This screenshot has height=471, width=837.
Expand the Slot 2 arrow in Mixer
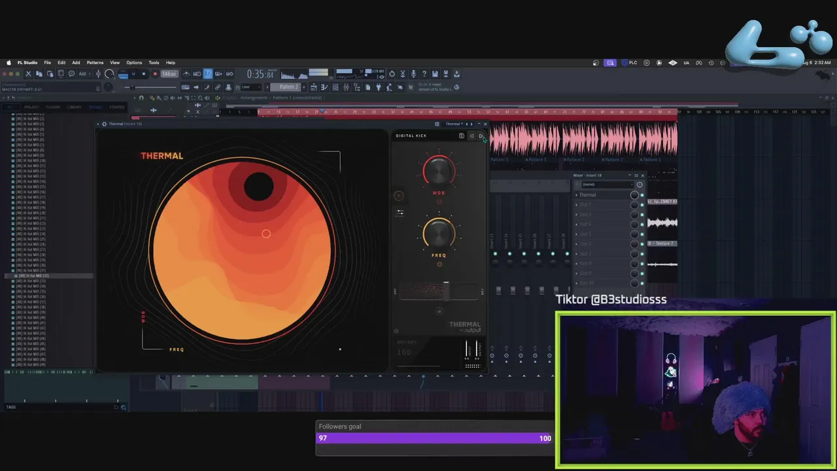[577, 205]
